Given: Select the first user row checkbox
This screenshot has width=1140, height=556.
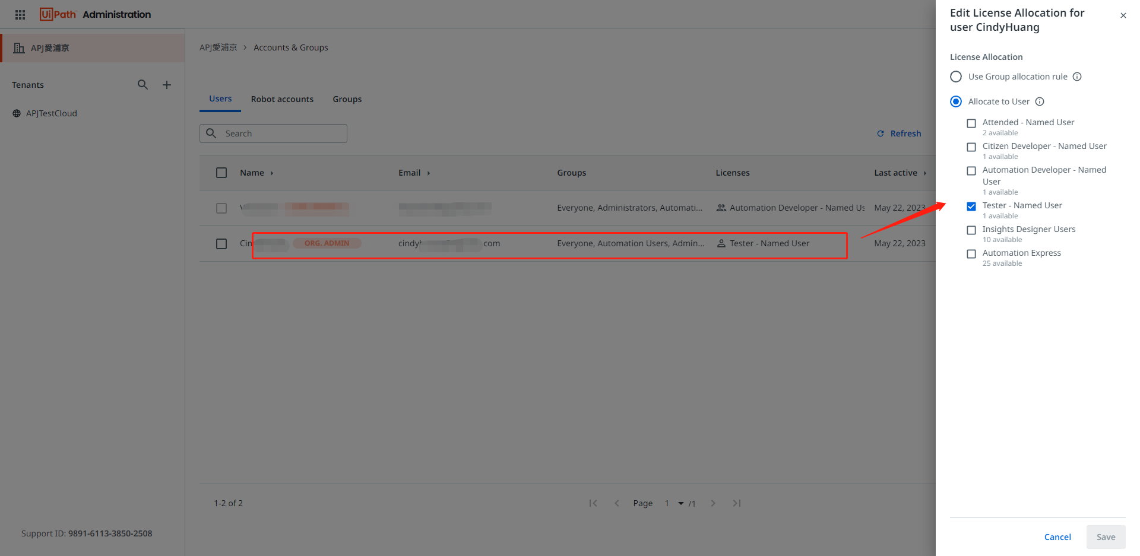Looking at the screenshot, I should click(221, 208).
